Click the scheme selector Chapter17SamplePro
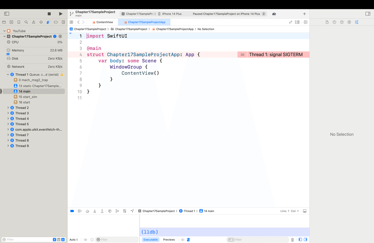 tap(138, 14)
